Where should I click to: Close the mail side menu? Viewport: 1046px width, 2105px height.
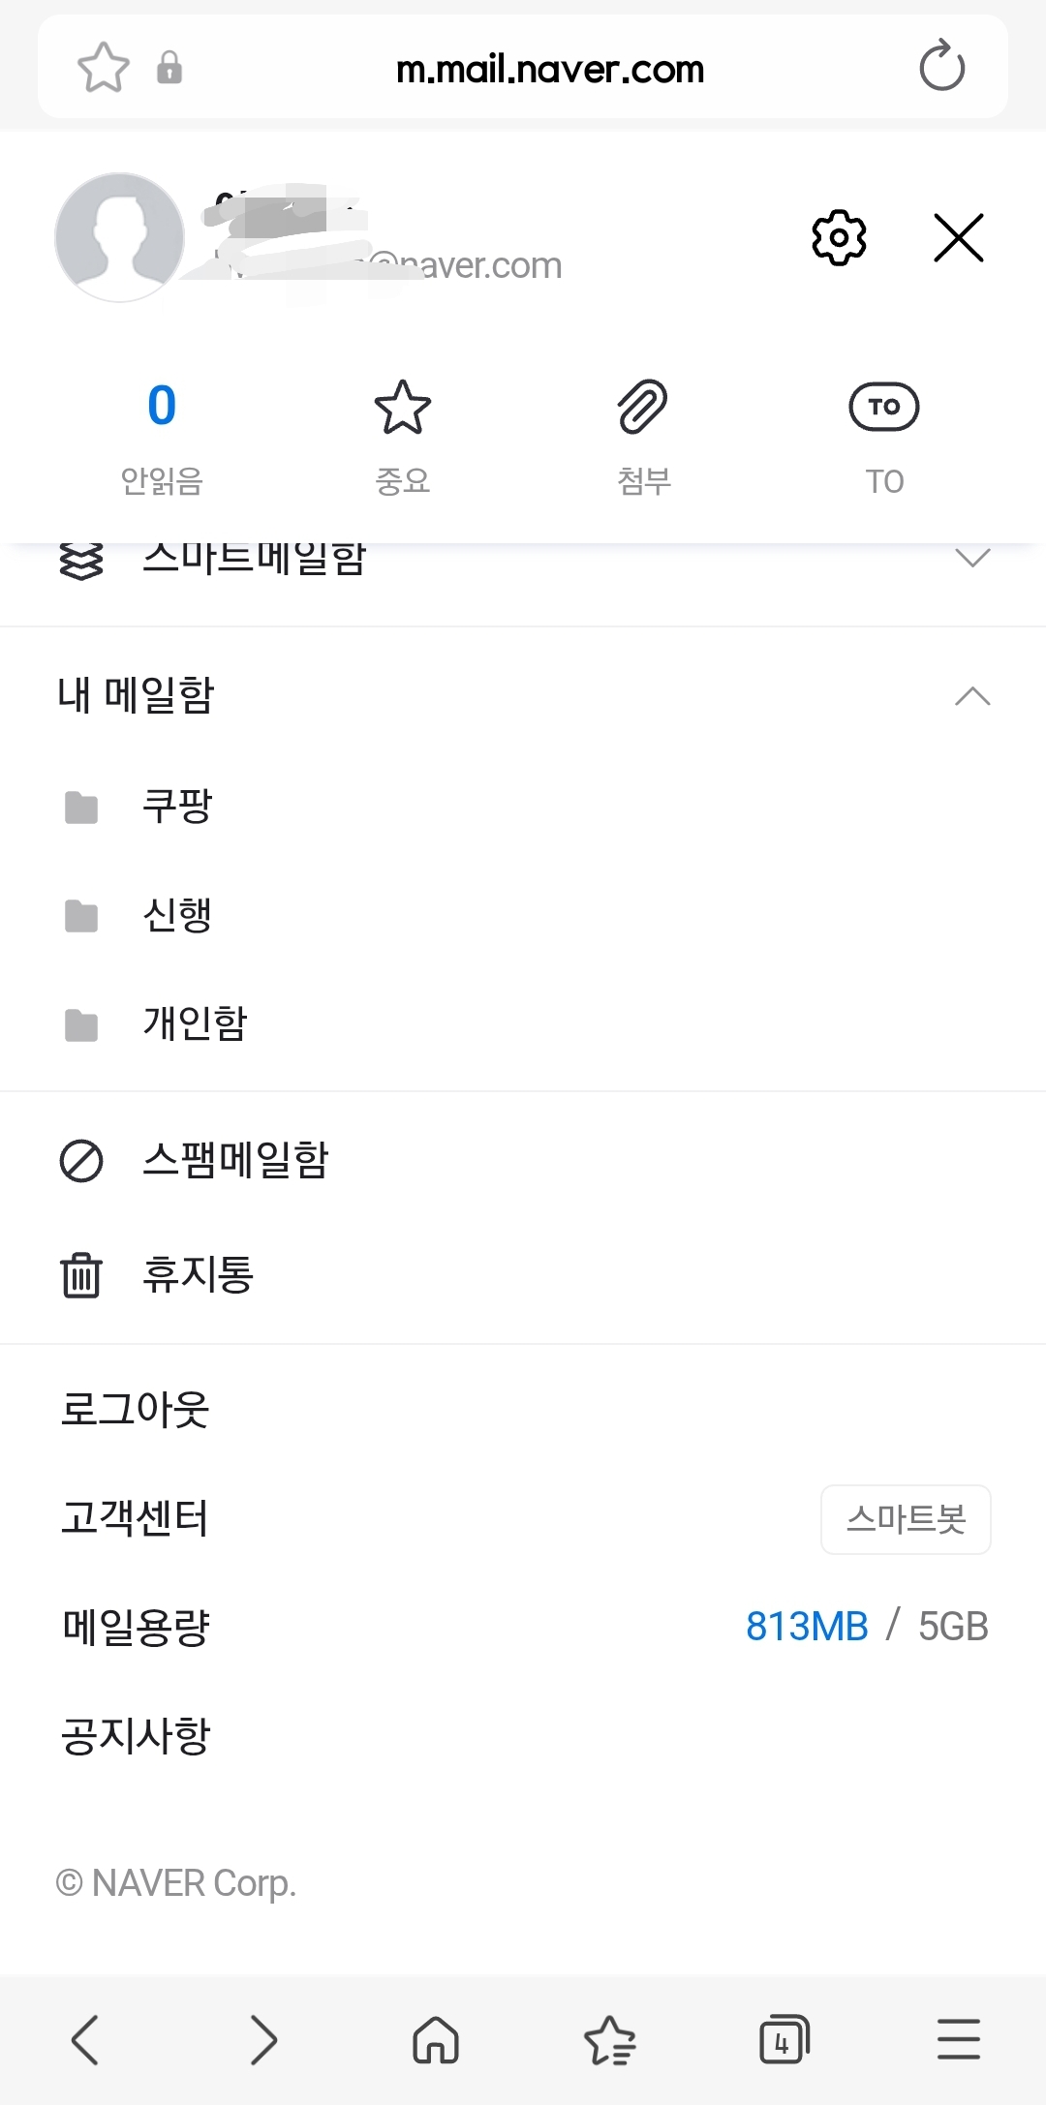coord(958,238)
